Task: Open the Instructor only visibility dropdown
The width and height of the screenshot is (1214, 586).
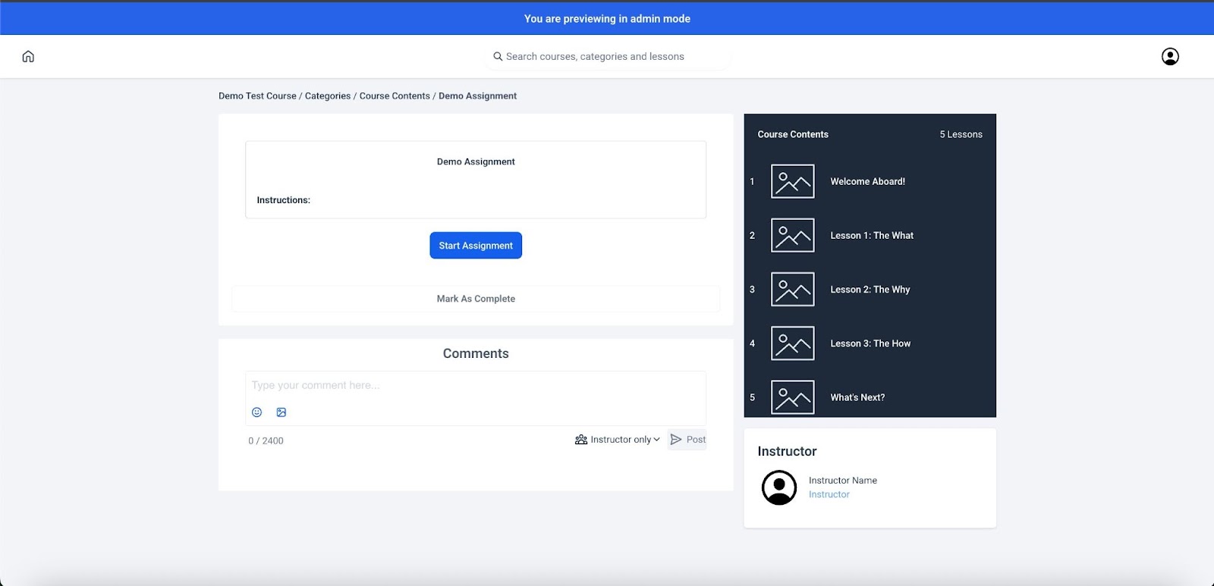Action: click(618, 440)
